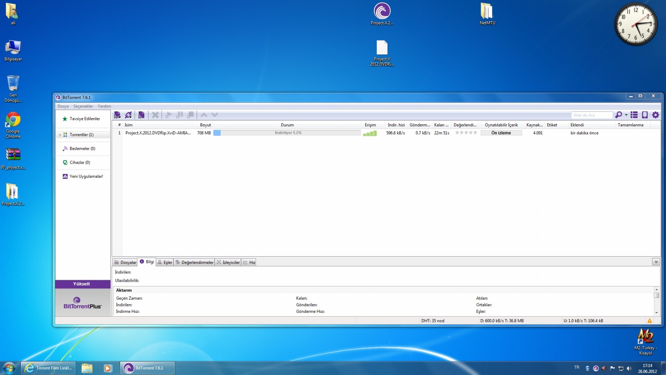Open the Dosya menu

tap(63, 106)
